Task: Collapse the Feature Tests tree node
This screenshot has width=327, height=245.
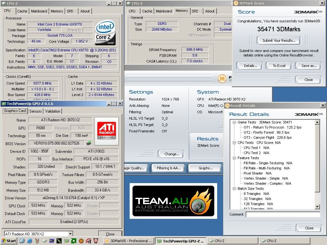Action: pyautogui.click(x=234, y=158)
